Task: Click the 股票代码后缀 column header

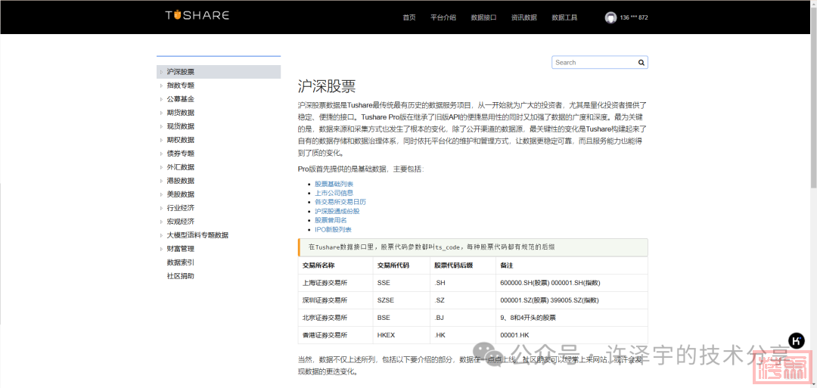Action: tap(463, 265)
